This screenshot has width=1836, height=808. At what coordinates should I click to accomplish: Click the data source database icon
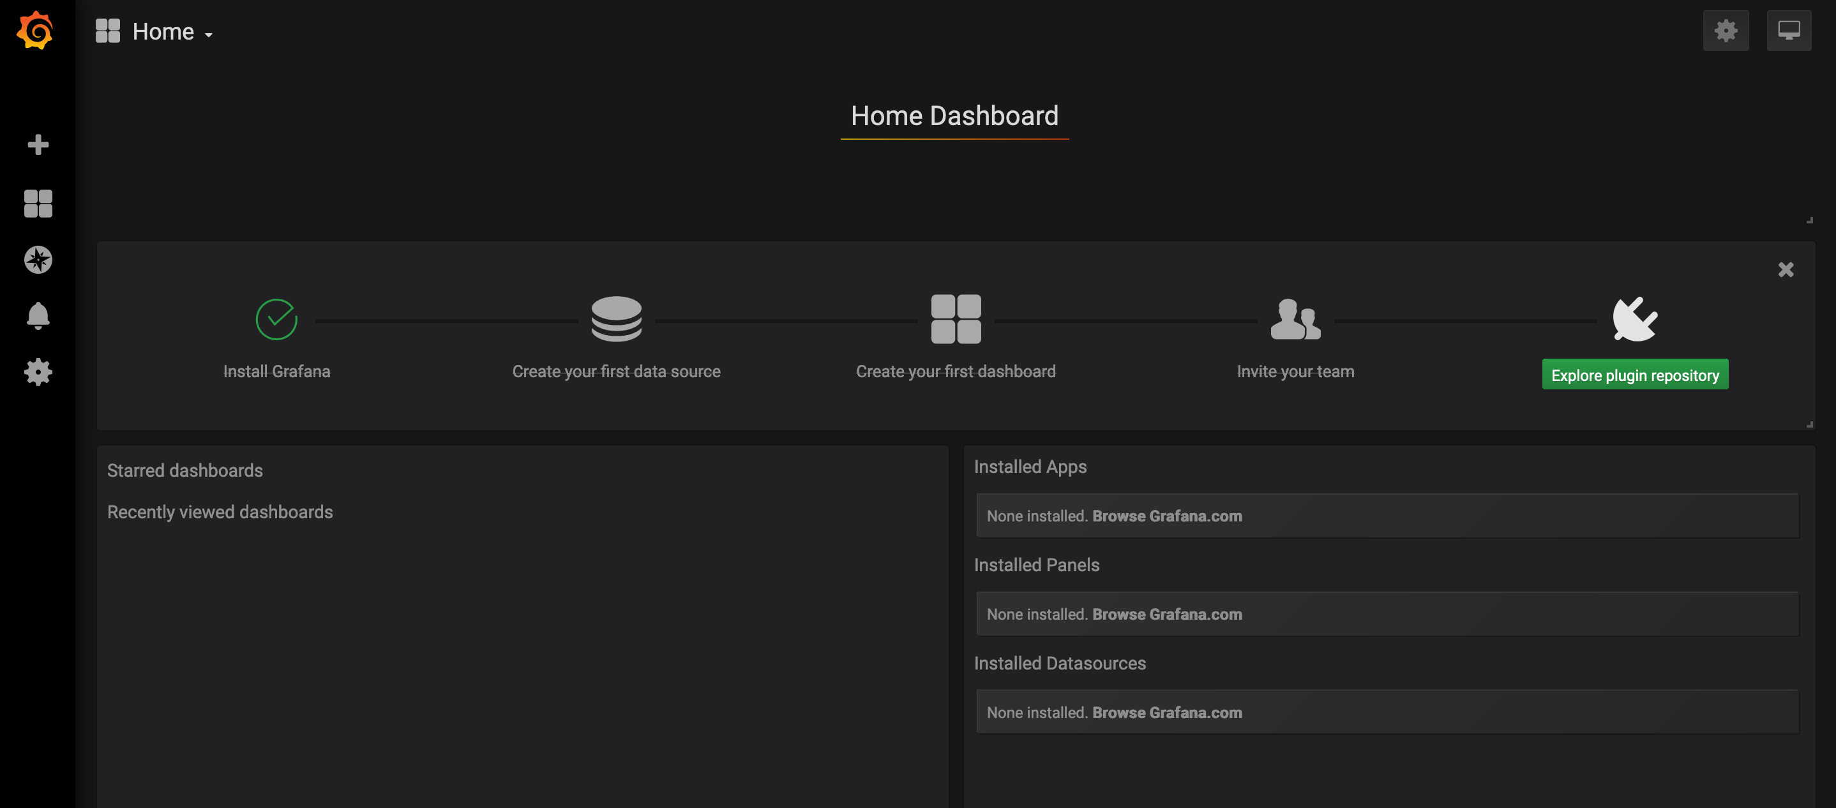(617, 319)
